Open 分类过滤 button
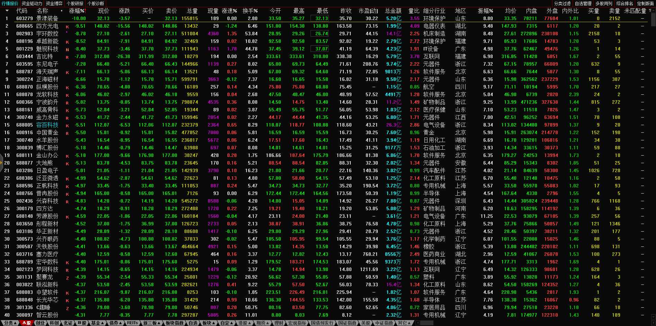Screen dimensions: 656x326 coord(562,3)
